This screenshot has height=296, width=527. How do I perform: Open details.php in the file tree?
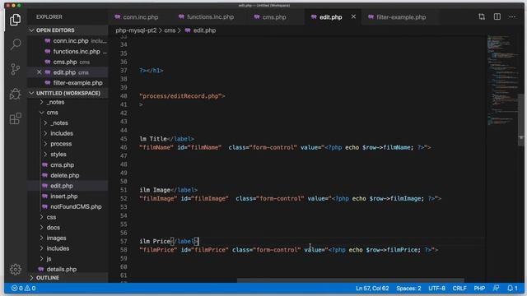click(61, 269)
